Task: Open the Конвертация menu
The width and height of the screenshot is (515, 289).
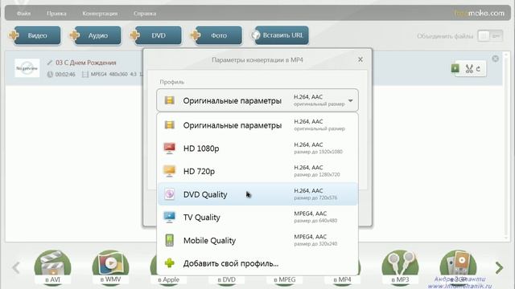Action: (100, 14)
